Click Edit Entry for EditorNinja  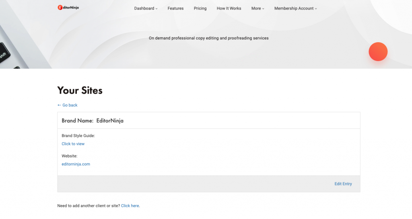point(343,184)
